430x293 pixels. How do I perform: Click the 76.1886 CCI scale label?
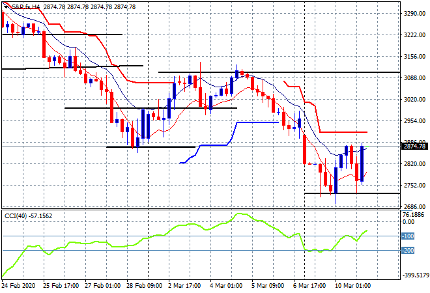[x=413, y=215]
